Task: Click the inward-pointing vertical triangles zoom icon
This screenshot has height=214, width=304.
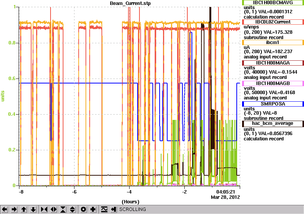Action: (63, 209)
